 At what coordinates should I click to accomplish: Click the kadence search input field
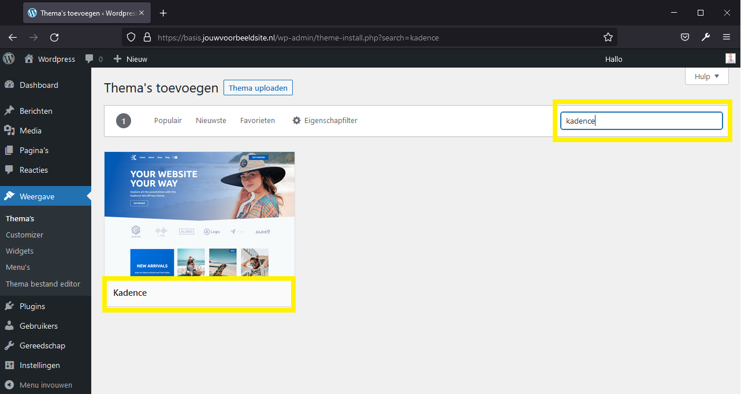tap(641, 121)
